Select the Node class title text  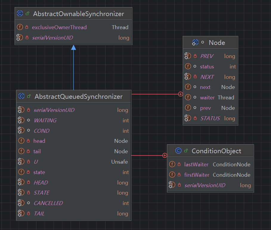pos(217,43)
